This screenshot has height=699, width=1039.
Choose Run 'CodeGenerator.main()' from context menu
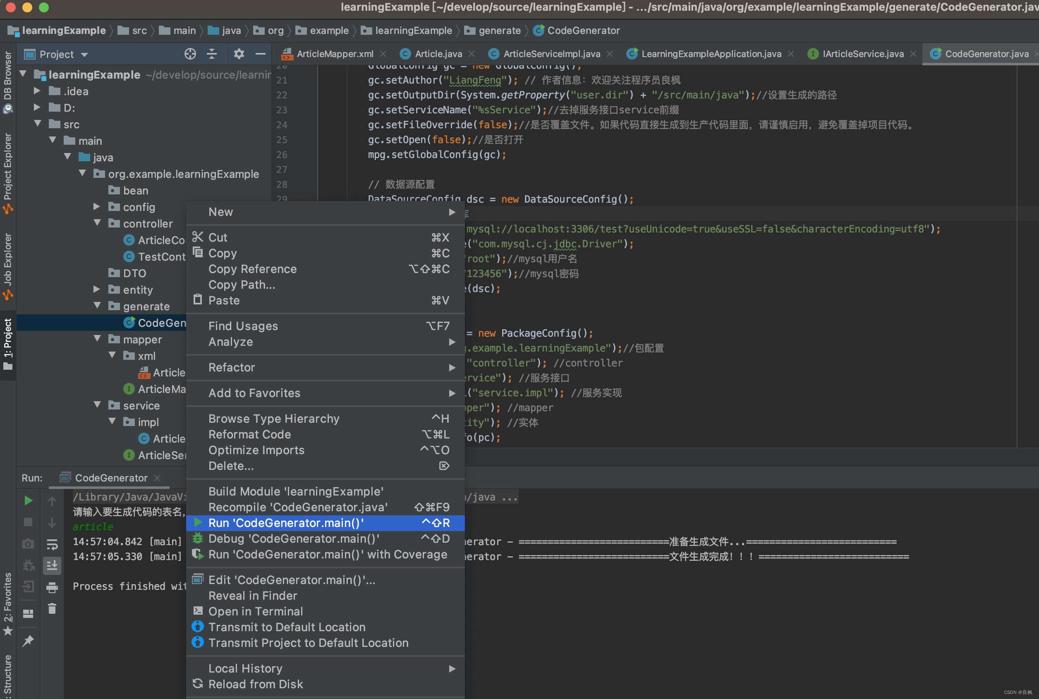click(x=286, y=523)
